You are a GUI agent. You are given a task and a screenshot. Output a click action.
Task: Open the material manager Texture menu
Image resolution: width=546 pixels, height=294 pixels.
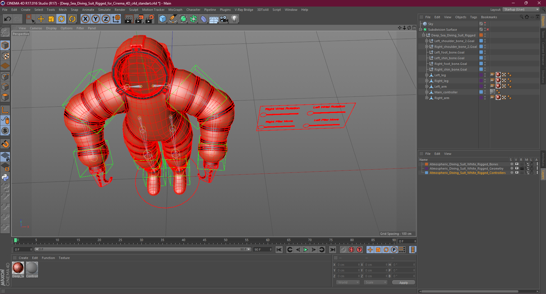(64, 258)
